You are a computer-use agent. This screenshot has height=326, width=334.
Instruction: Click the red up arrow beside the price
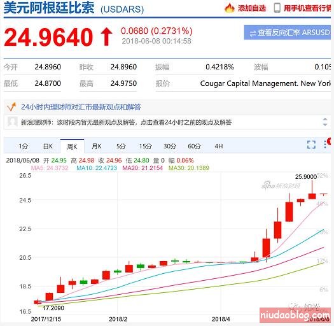(106, 37)
